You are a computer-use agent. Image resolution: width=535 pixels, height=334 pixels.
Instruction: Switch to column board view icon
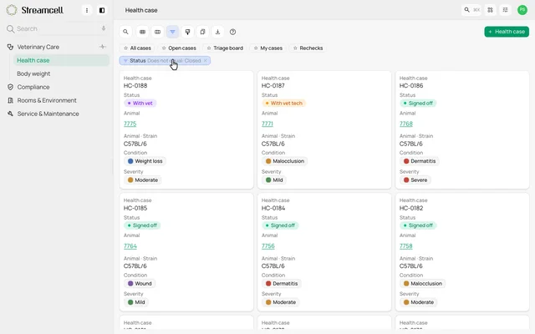[x=157, y=32]
